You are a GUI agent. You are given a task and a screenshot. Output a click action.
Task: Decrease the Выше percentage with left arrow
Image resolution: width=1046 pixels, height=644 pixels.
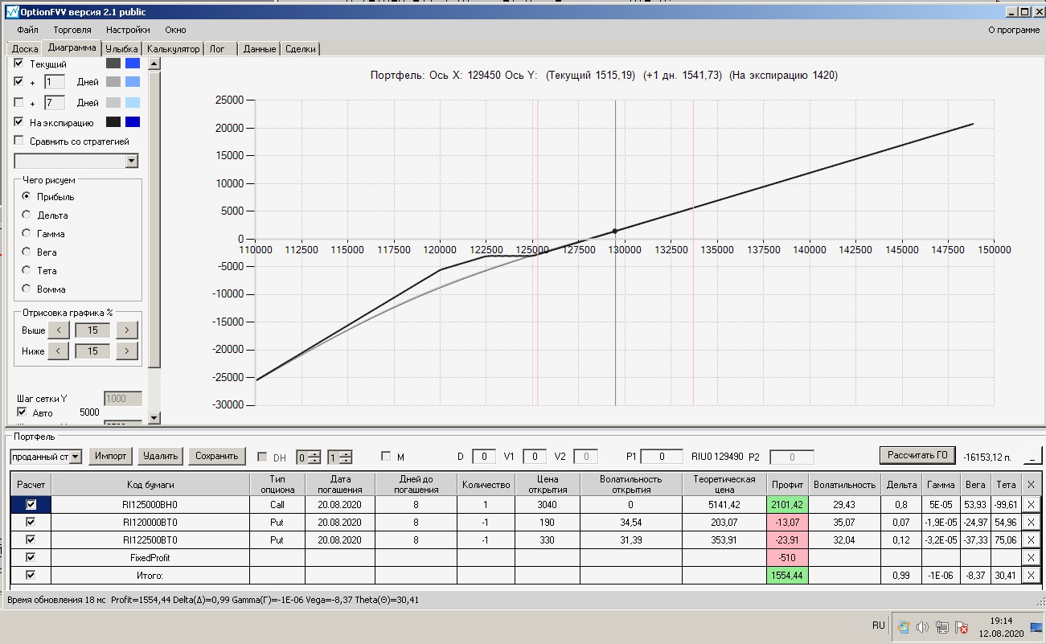[x=58, y=330]
